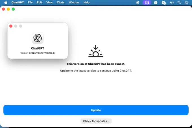
Task: Click the terminal prompt bubble menu bar icon
Action: [156, 3]
